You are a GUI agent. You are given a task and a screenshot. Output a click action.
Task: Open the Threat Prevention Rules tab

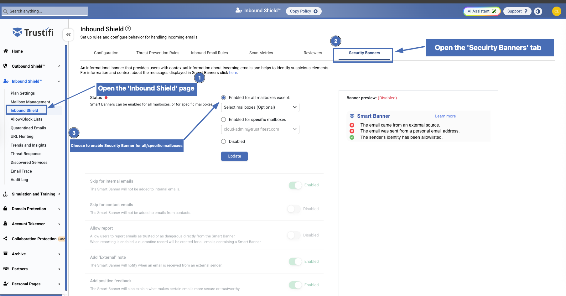(x=158, y=53)
